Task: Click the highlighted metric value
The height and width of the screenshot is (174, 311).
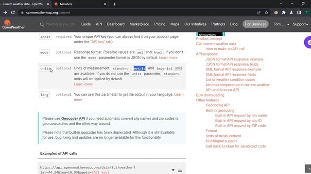Action: click(139, 68)
